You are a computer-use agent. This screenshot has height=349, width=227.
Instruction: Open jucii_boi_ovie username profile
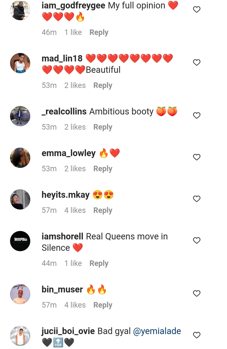pos(68,331)
